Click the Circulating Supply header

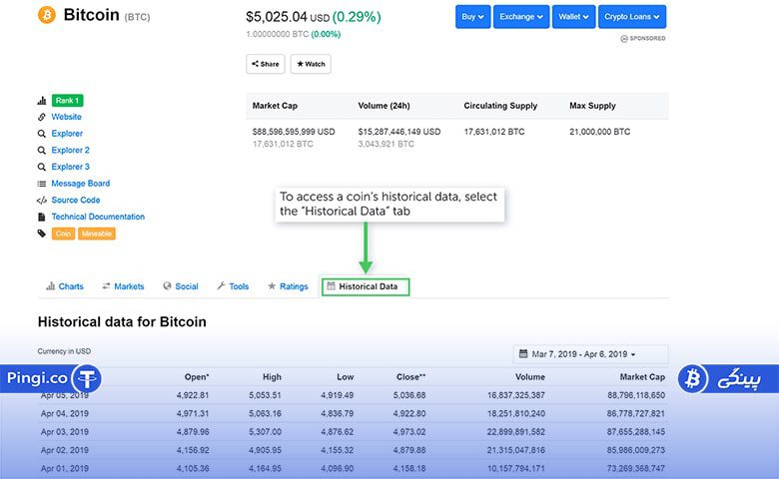click(x=500, y=106)
